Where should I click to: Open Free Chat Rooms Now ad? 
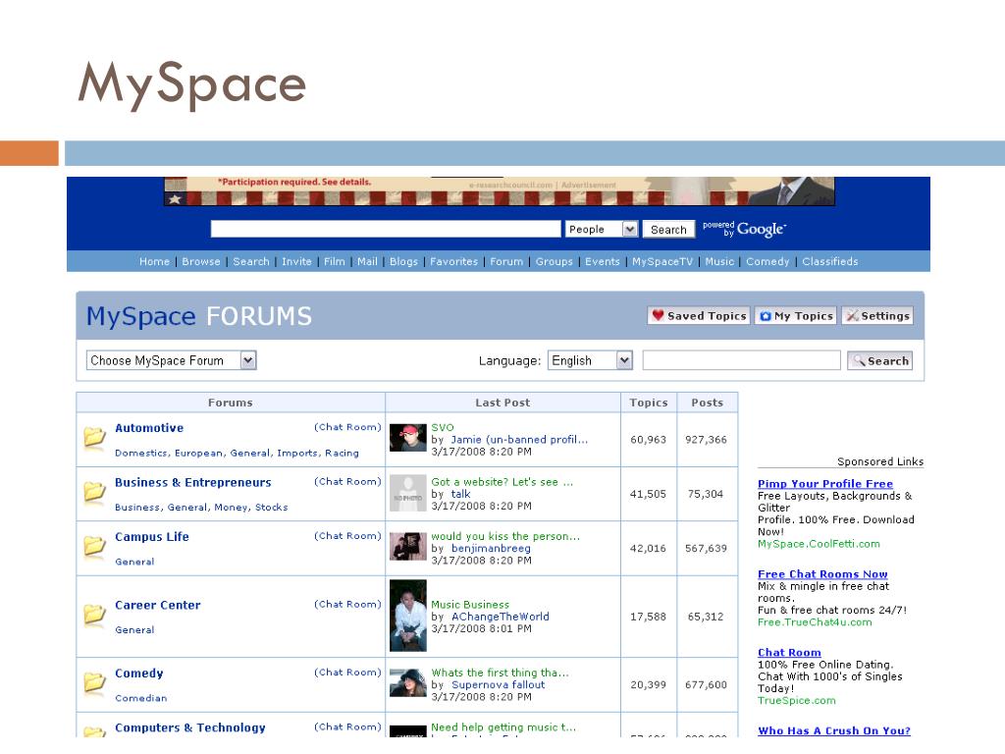click(x=822, y=574)
